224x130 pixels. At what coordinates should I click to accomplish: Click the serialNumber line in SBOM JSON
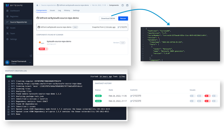(177, 35)
